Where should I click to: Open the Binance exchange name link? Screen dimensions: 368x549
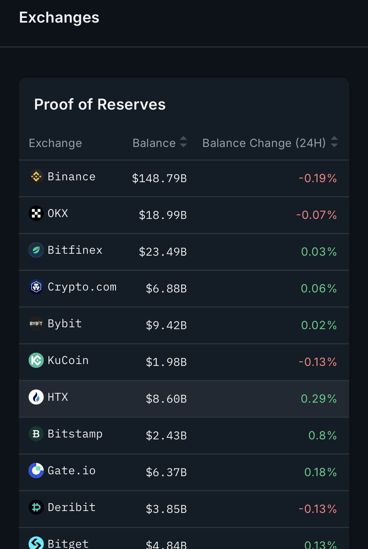[71, 177]
